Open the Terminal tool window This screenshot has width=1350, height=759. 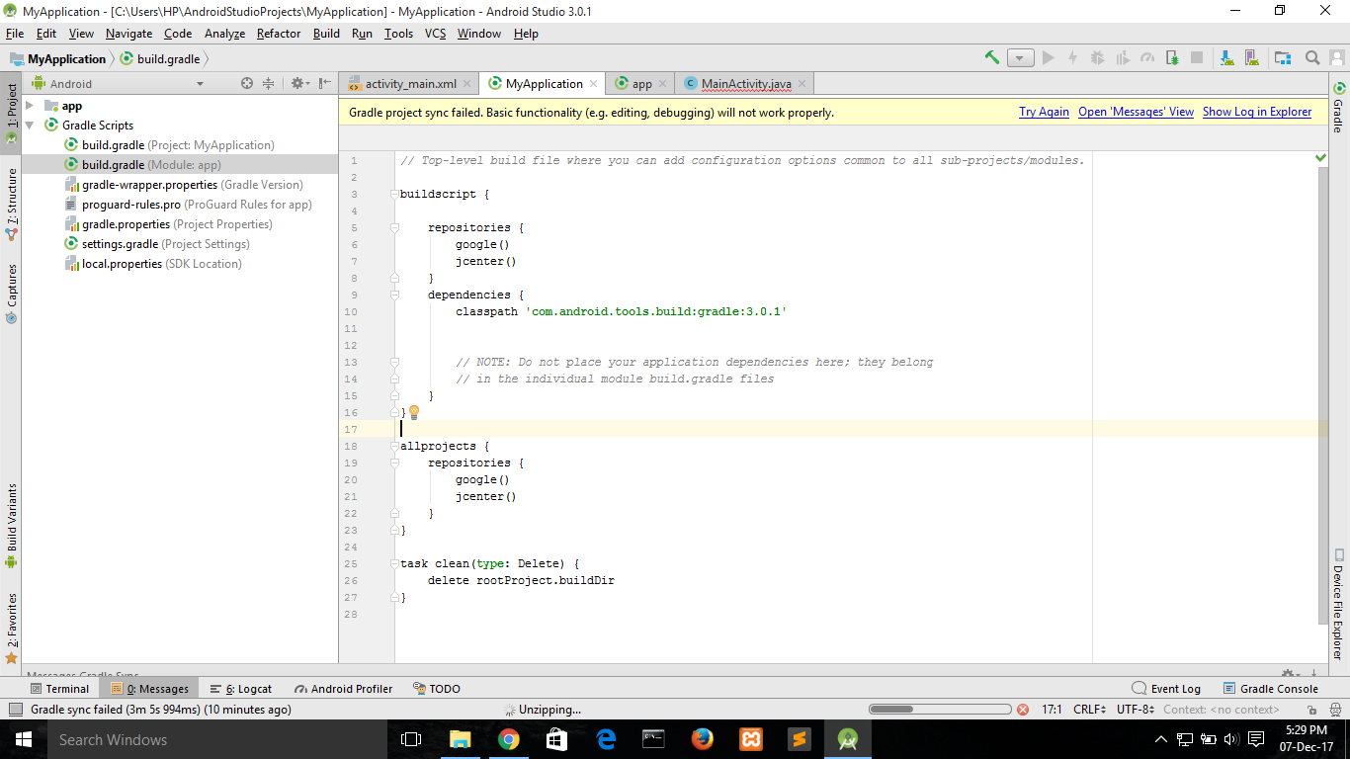pyautogui.click(x=59, y=689)
